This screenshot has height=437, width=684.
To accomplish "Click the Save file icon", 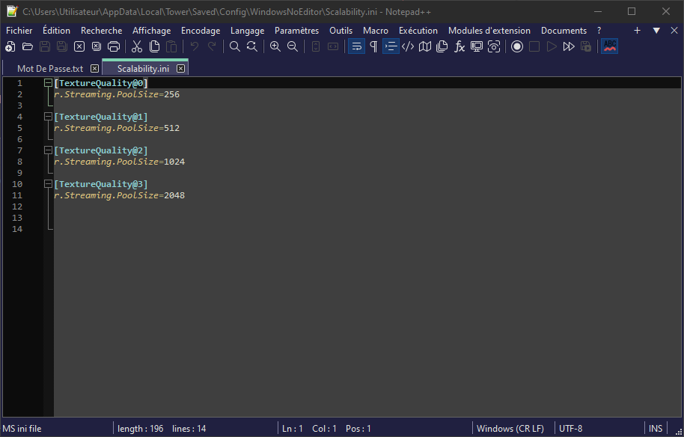I will 45,46.
